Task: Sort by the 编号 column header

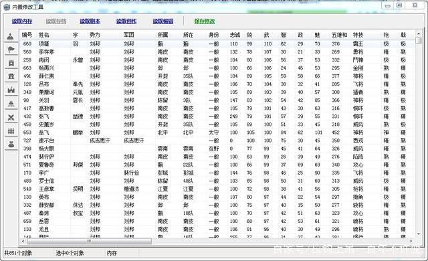Action: 27,35
